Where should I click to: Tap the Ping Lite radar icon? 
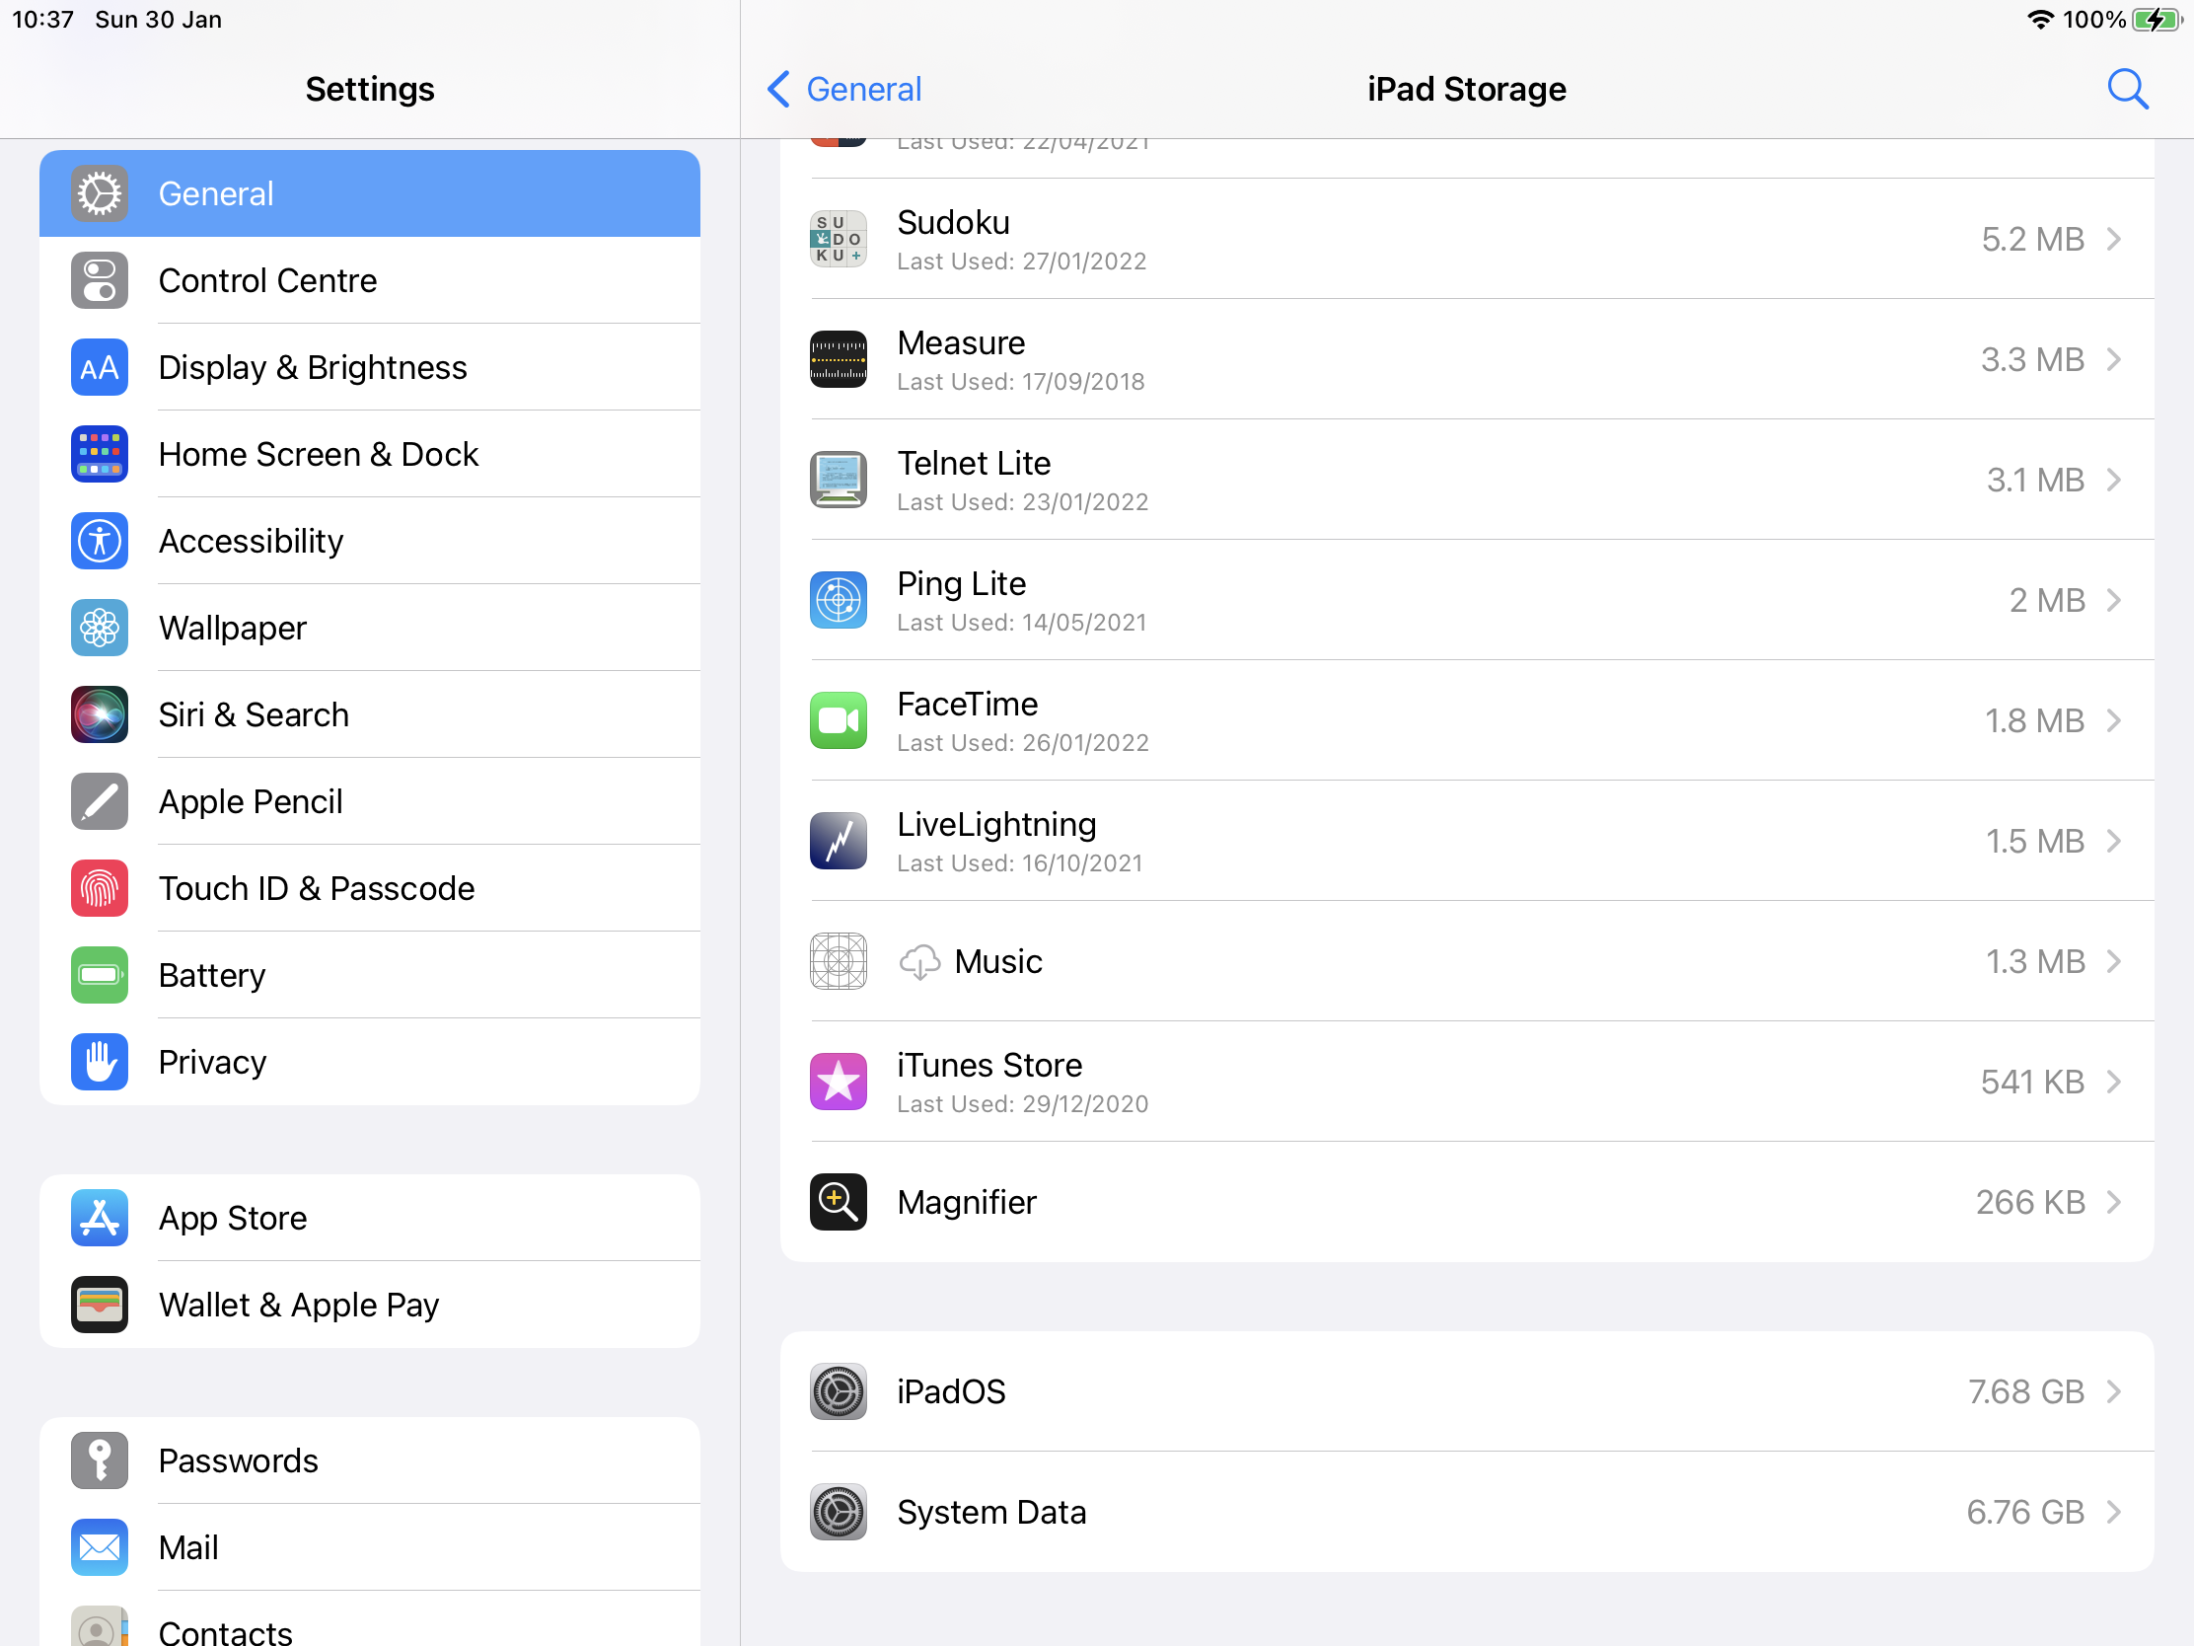click(839, 600)
